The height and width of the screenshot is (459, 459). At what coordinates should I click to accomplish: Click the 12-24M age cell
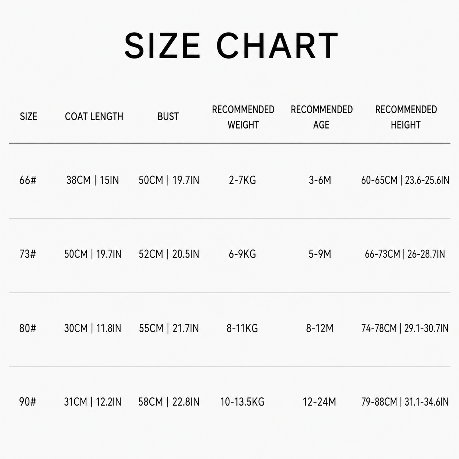pos(319,402)
